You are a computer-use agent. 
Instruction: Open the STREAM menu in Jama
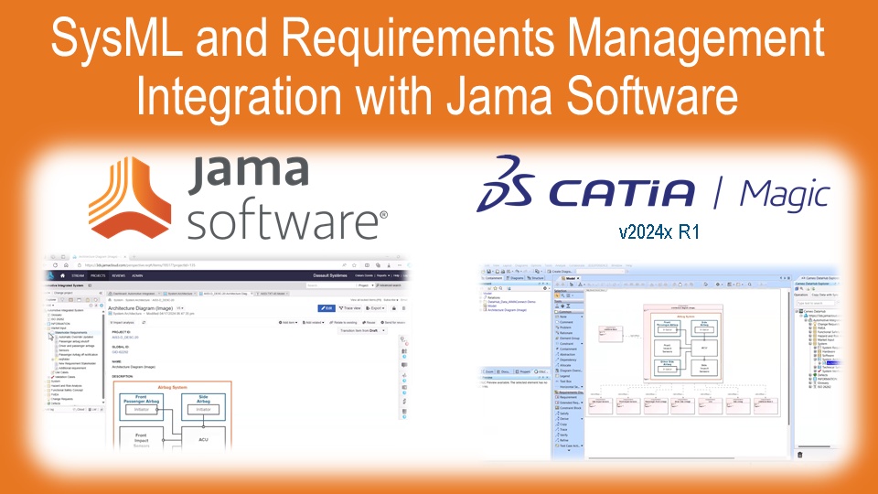(78, 275)
